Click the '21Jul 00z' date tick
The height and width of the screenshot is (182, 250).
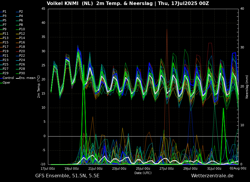[x=95, y=168]
